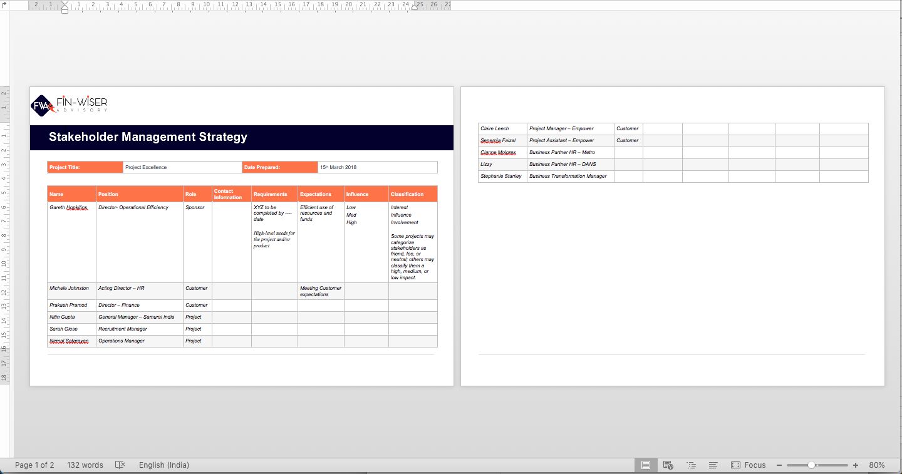This screenshot has width=902, height=474.
Task: Zoom in with the plus icon
Action: (855, 465)
